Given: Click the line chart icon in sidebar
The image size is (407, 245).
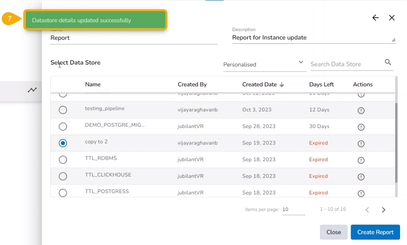Looking at the screenshot, I should click(x=32, y=90).
